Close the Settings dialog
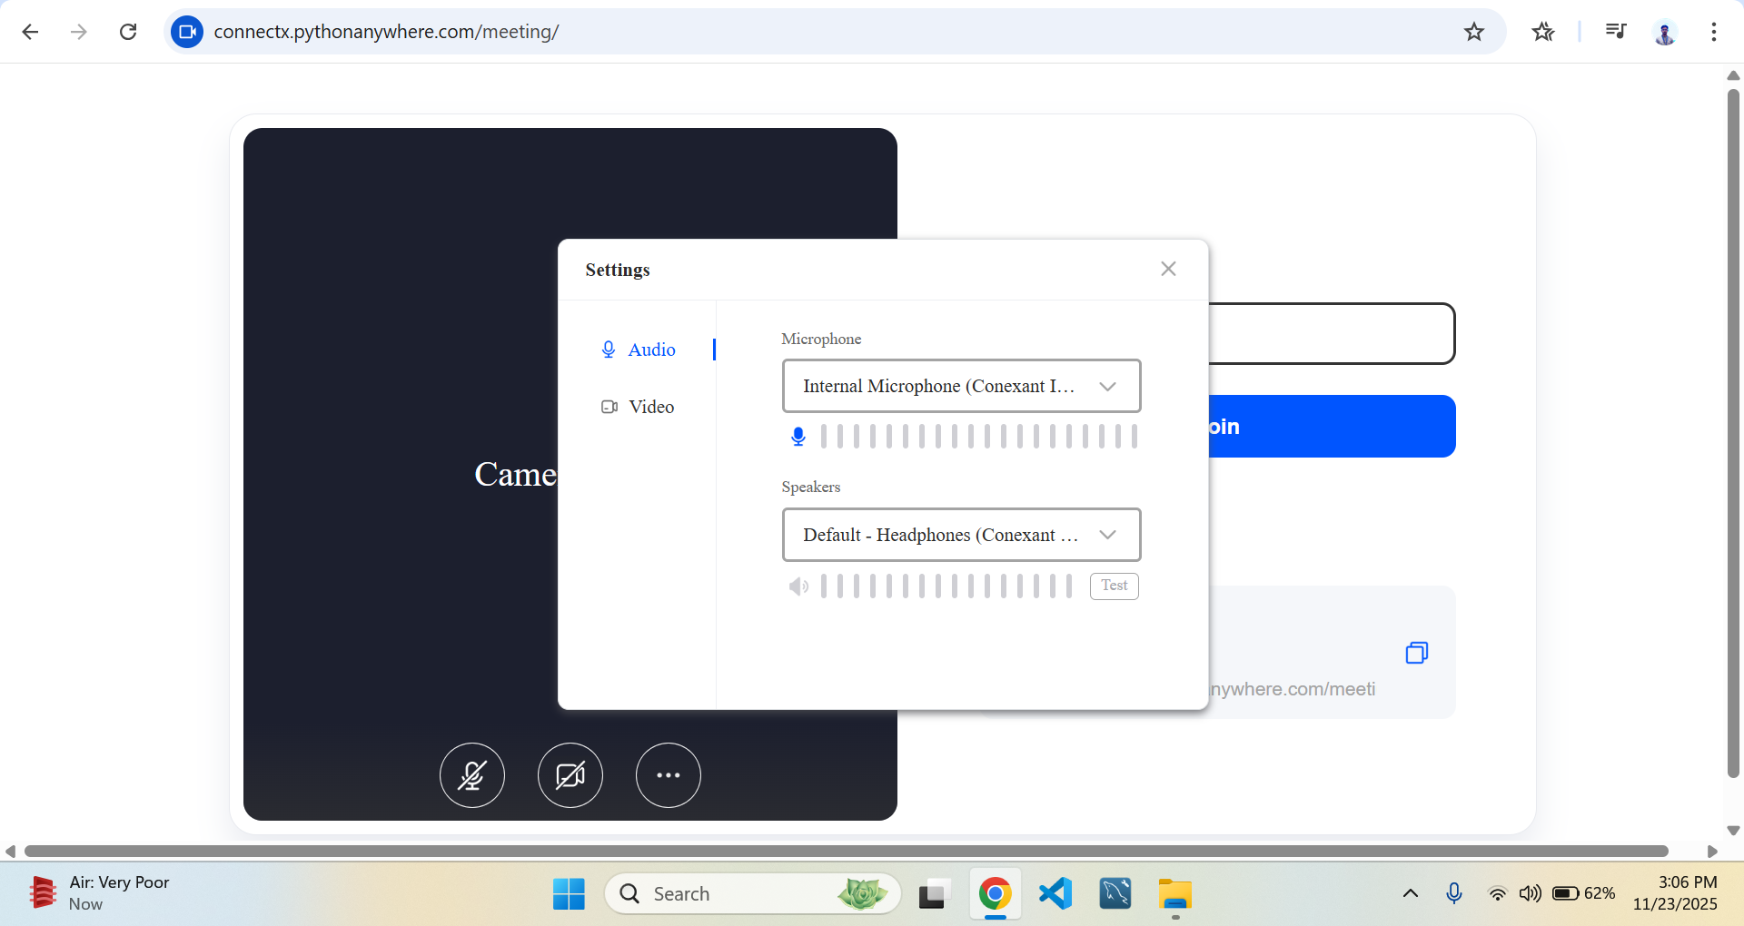This screenshot has width=1744, height=926. 1168,269
